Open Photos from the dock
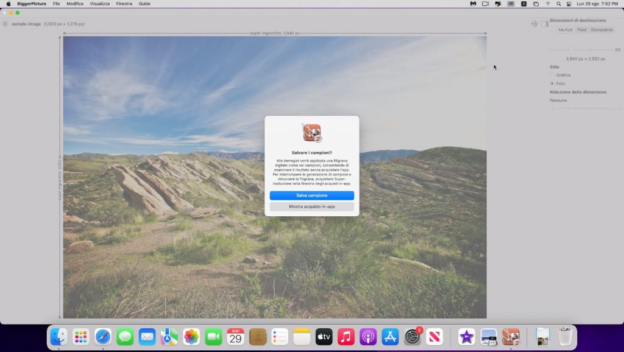 point(191,336)
